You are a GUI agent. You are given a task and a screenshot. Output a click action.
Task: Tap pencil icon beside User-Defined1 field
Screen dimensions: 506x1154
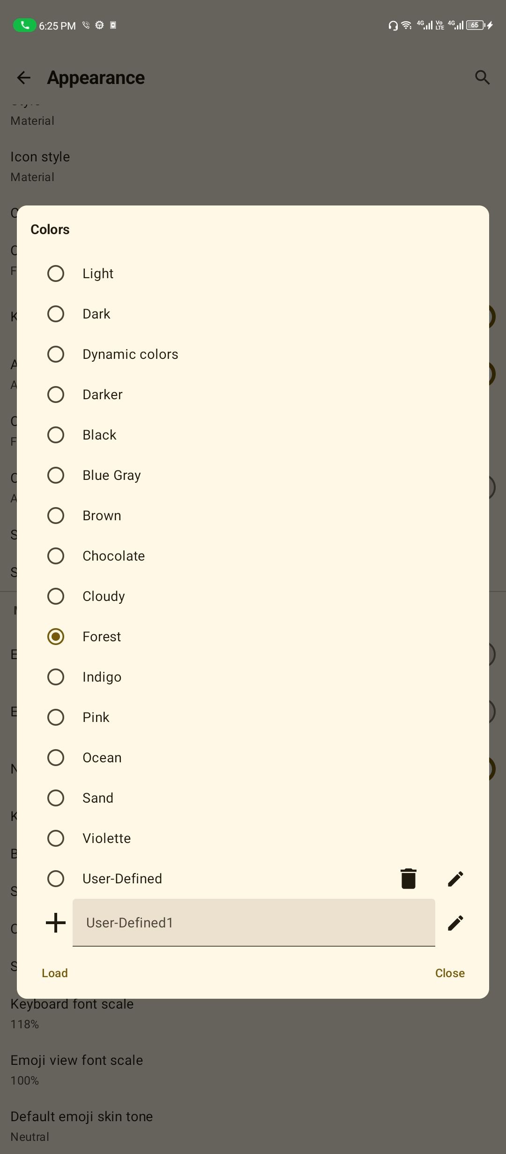tap(455, 923)
